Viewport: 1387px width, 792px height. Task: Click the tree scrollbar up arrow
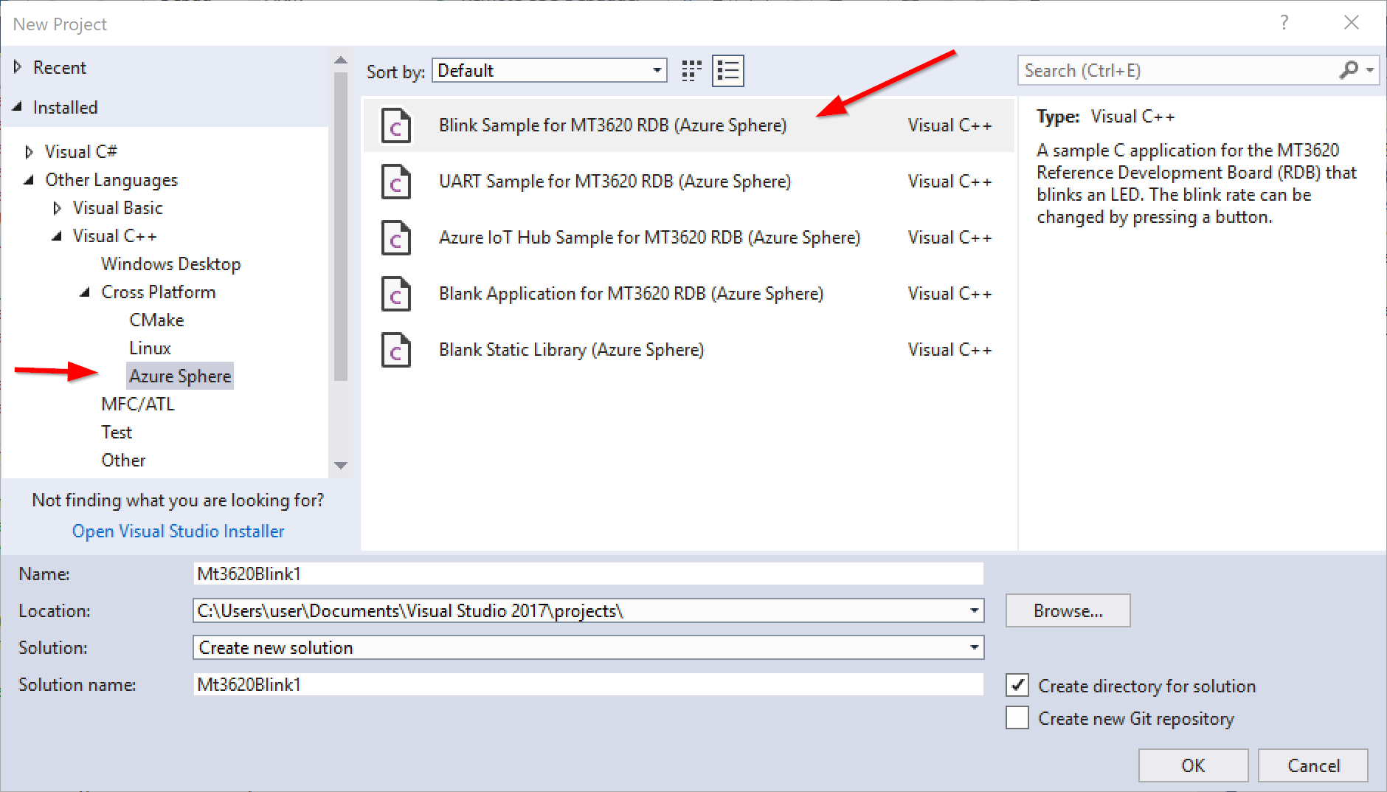coord(340,60)
